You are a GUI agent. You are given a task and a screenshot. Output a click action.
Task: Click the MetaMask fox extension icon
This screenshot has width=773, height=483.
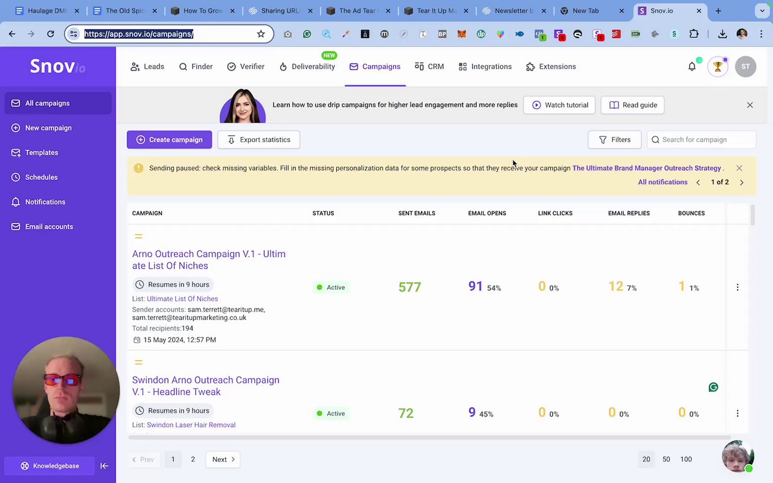(461, 34)
